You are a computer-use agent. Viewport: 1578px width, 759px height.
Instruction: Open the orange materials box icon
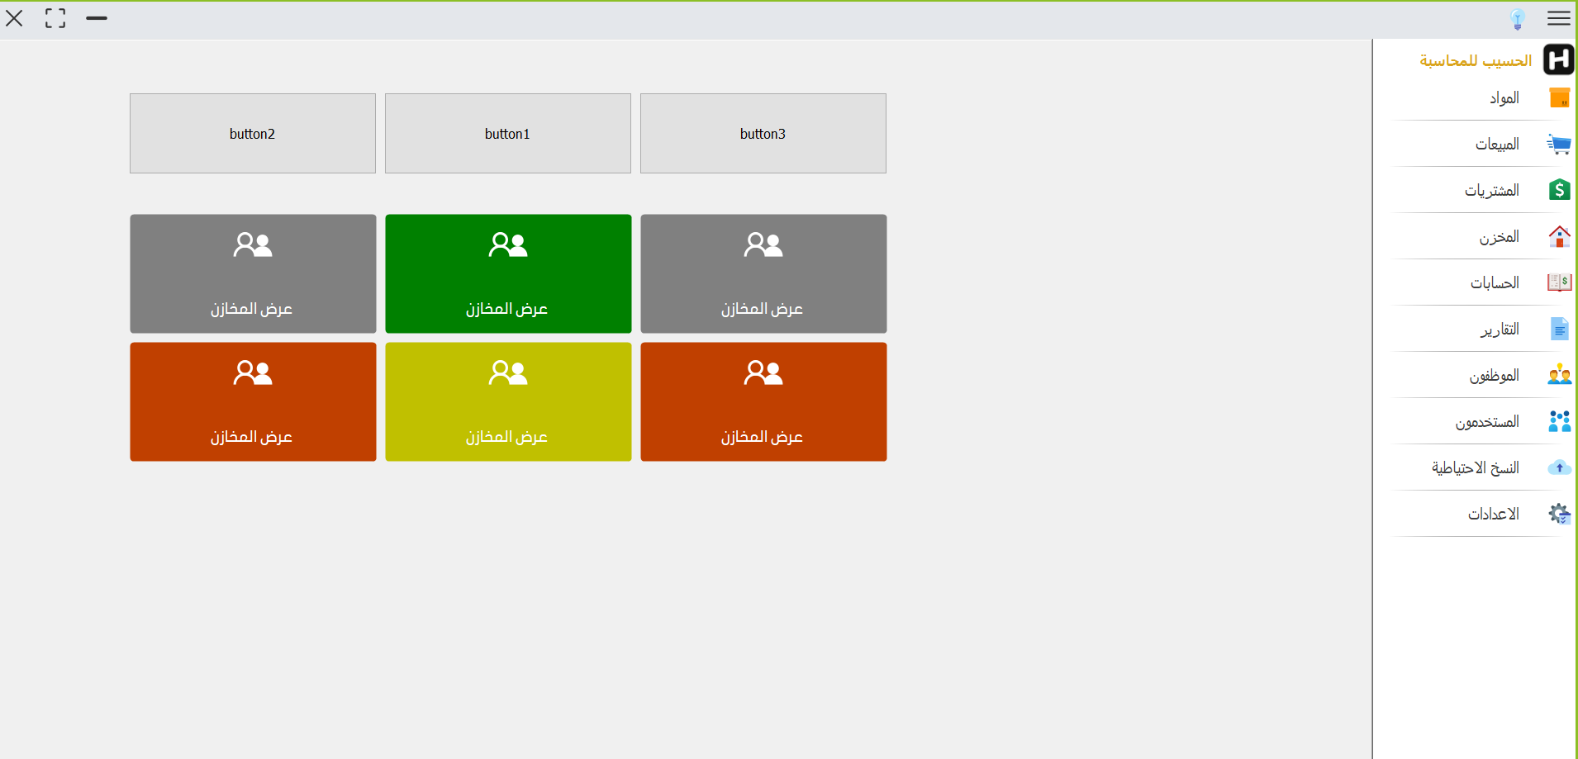1559,97
